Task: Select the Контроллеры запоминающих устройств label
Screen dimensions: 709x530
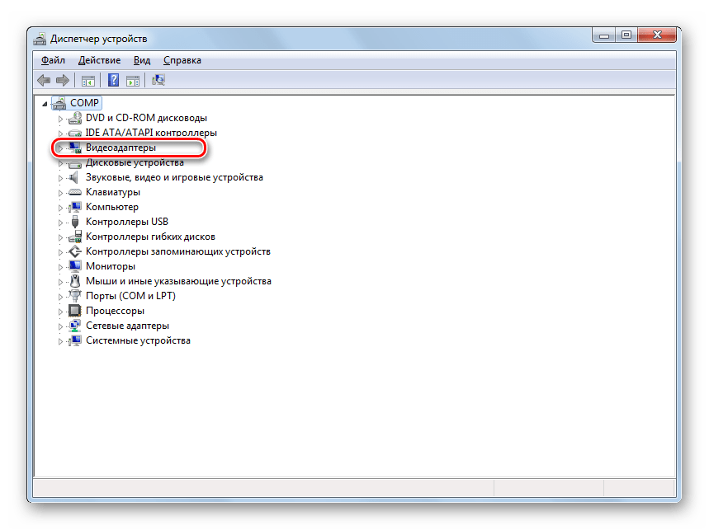Action: pos(178,251)
